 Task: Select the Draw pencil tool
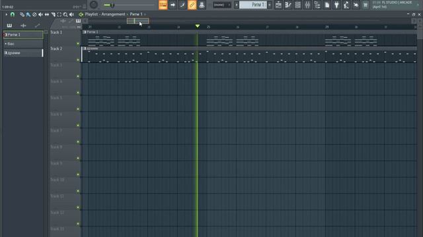coord(22,14)
